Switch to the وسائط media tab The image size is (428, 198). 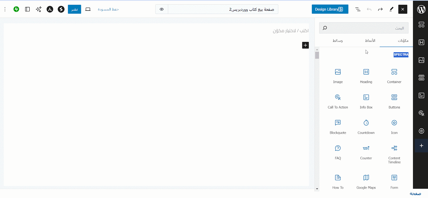338,40
